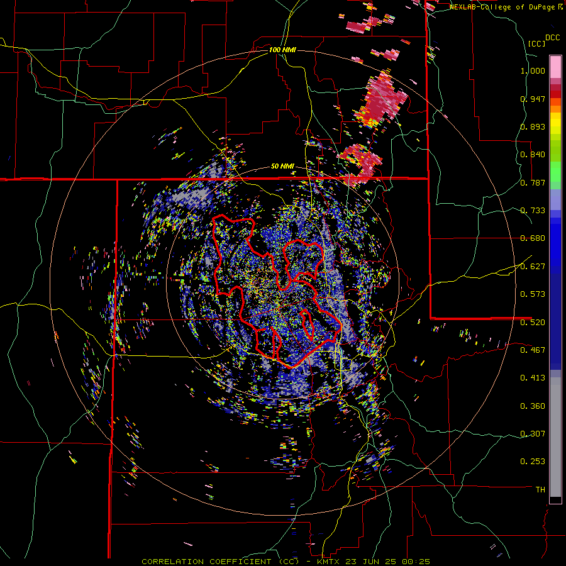
Task: Click the 0.307 legend value
Action: (533, 434)
